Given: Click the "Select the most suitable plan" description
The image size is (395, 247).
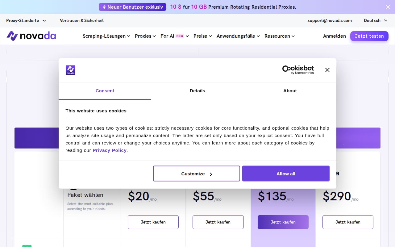Looking at the screenshot, I should pyautogui.click(x=90, y=206).
